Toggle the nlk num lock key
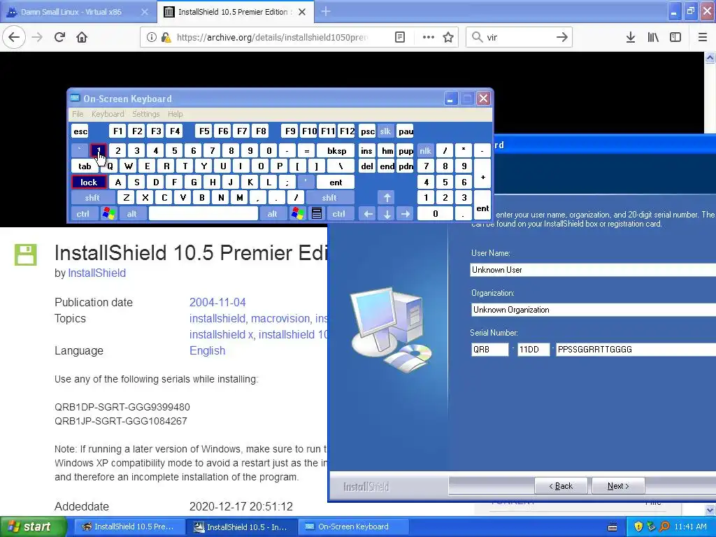 (x=425, y=151)
